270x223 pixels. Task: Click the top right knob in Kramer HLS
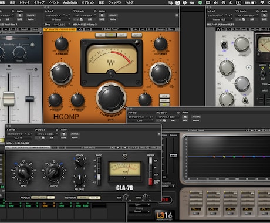pyautogui.click(x=242, y=45)
